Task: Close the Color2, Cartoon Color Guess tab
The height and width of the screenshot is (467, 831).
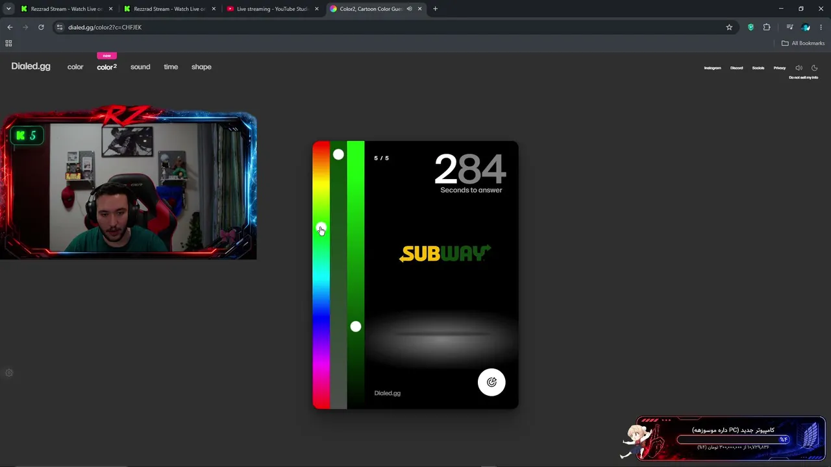Action: click(x=420, y=9)
